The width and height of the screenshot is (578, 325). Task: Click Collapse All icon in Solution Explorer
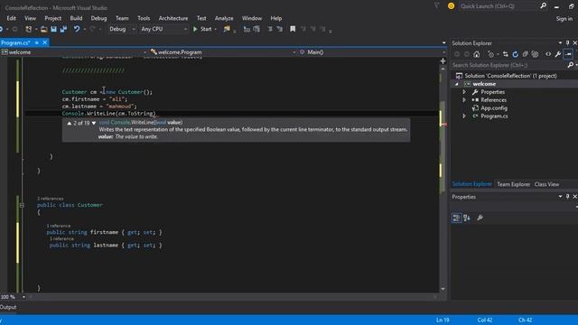click(x=526, y=54)
